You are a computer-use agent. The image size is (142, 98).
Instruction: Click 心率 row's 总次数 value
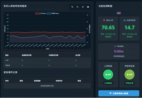coord(76,60)
